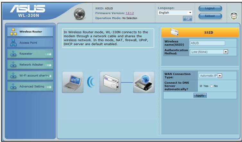Viewport: 242px width, 142px height.
Task: Click the Repeater router icon
Action: coord(13,54)
